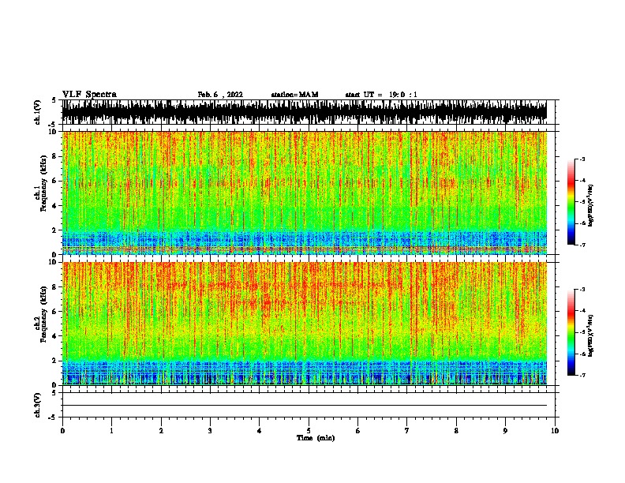Click the ch.1(V) waveform strip at top
The height and width of the screenshot is (483, 625).
tap(305, 112)
